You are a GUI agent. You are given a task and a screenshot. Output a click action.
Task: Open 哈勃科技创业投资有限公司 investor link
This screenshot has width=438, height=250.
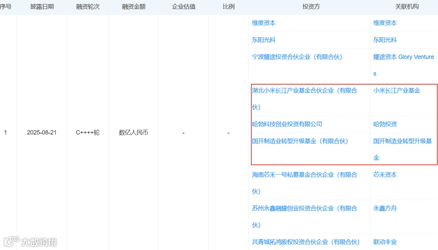click(287, 124)
